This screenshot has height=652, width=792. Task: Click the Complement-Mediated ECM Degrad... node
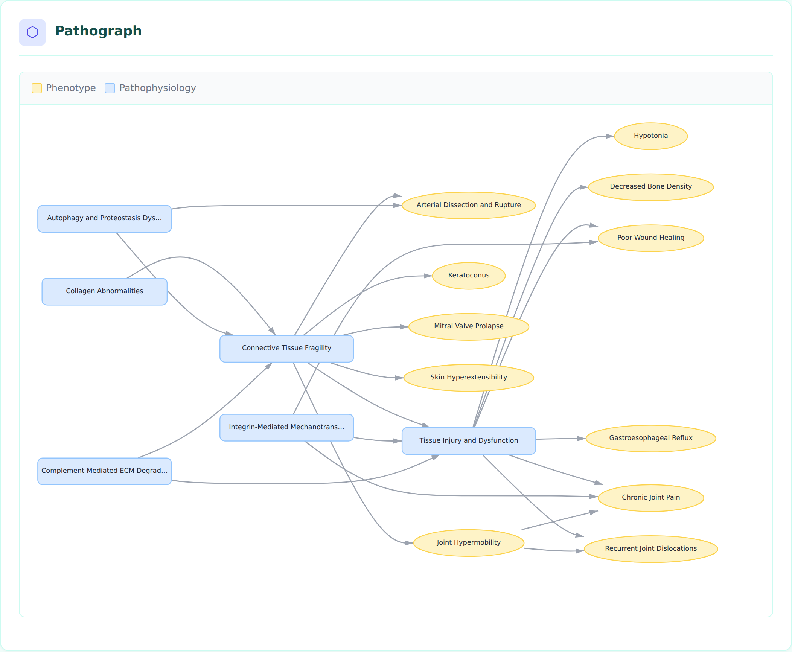(105, 471)
